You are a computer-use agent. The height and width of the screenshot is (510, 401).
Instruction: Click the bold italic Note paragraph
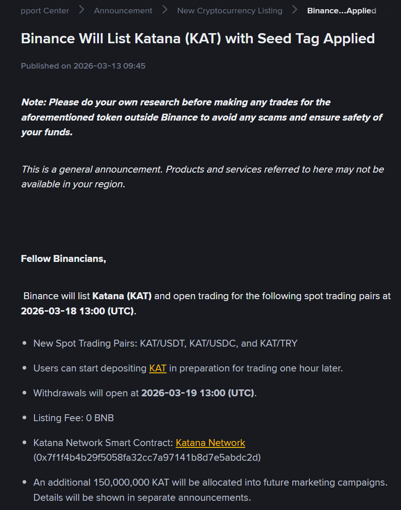click(x=202, y=117)
